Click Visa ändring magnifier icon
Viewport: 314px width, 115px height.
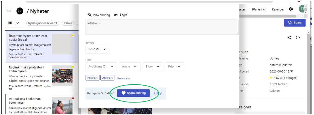(x=90, y=15)
